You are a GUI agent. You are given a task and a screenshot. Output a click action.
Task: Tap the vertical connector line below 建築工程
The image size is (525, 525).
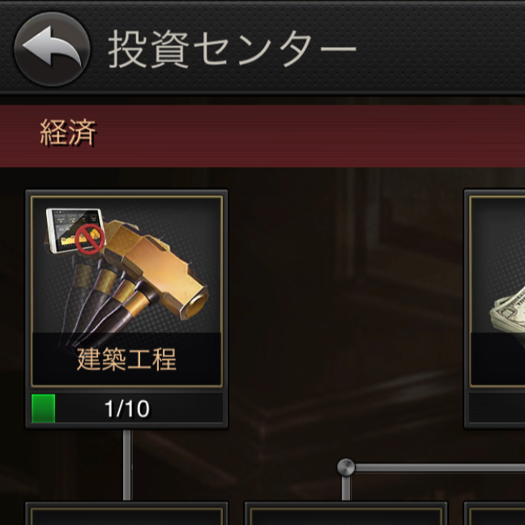[x=127, y=465]
